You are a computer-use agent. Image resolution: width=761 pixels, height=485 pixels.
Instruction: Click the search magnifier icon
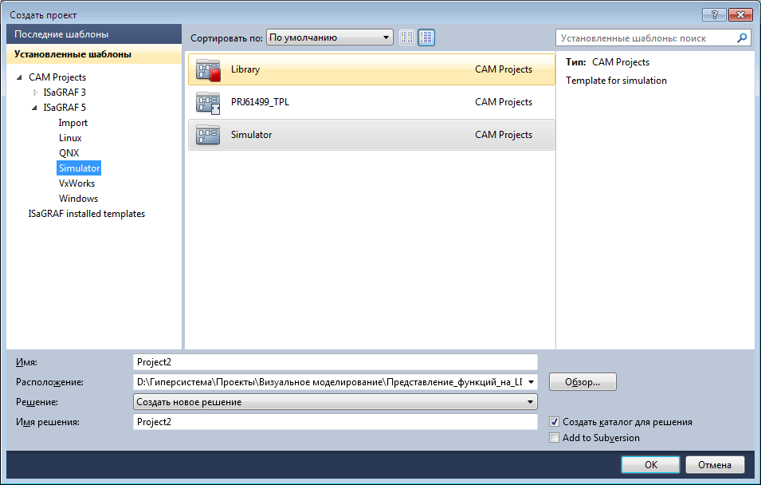[x=742, y=38]
